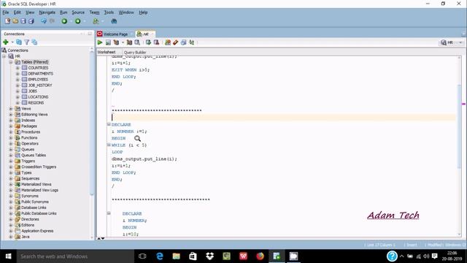This screenshot has height=263, width=467.
Task: Open SQL History from worksheet toolbar
Action: click(x=183, y=42)
